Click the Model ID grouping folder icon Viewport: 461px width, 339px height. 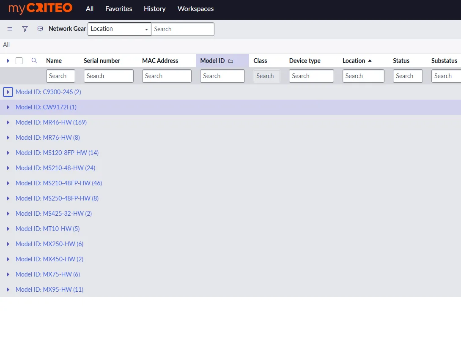click(x=231, y=61)
